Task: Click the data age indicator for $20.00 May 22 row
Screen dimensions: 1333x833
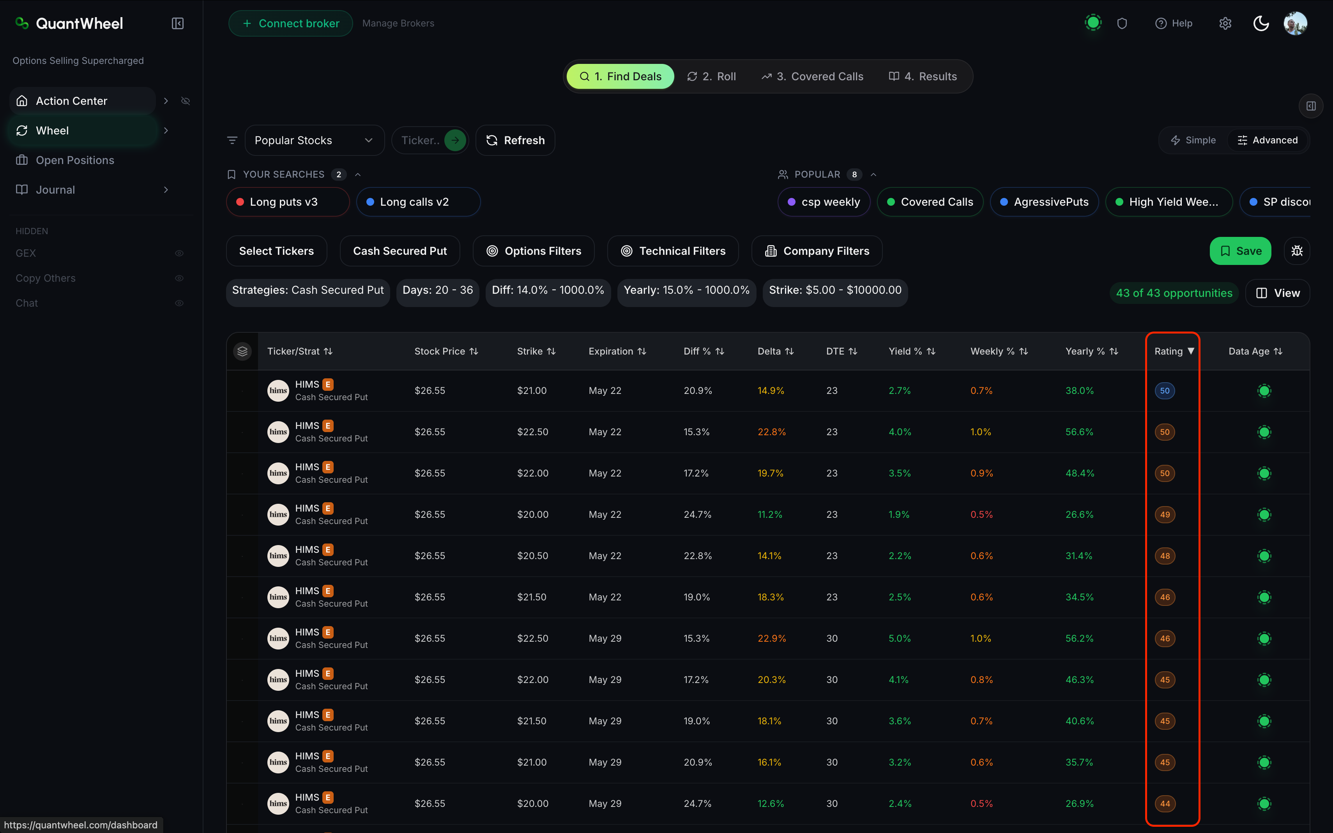Action: coord(1264,515)
